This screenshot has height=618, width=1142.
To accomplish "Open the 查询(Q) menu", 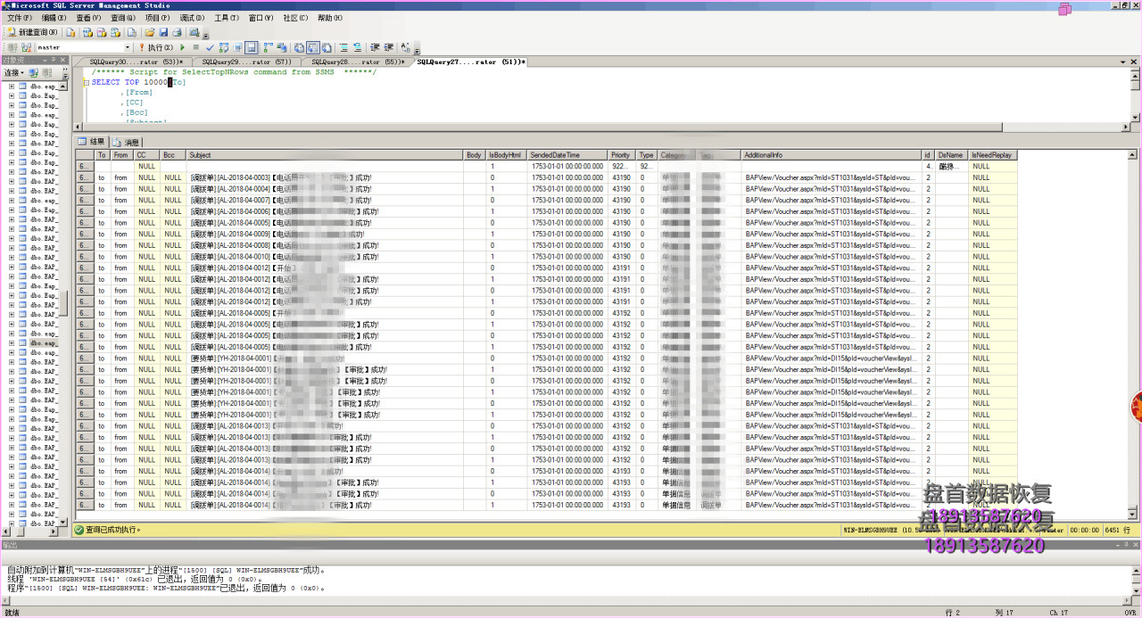I will coord(123,18).
